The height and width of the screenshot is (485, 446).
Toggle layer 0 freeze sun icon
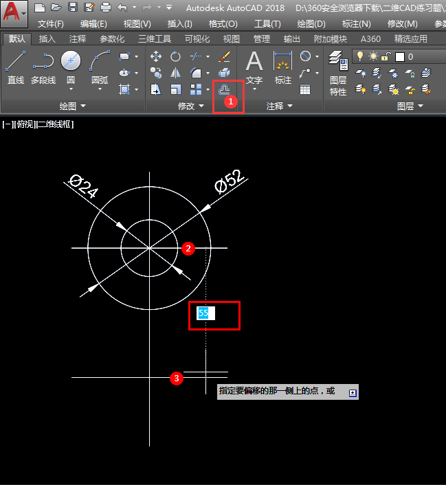coord(373,56)
